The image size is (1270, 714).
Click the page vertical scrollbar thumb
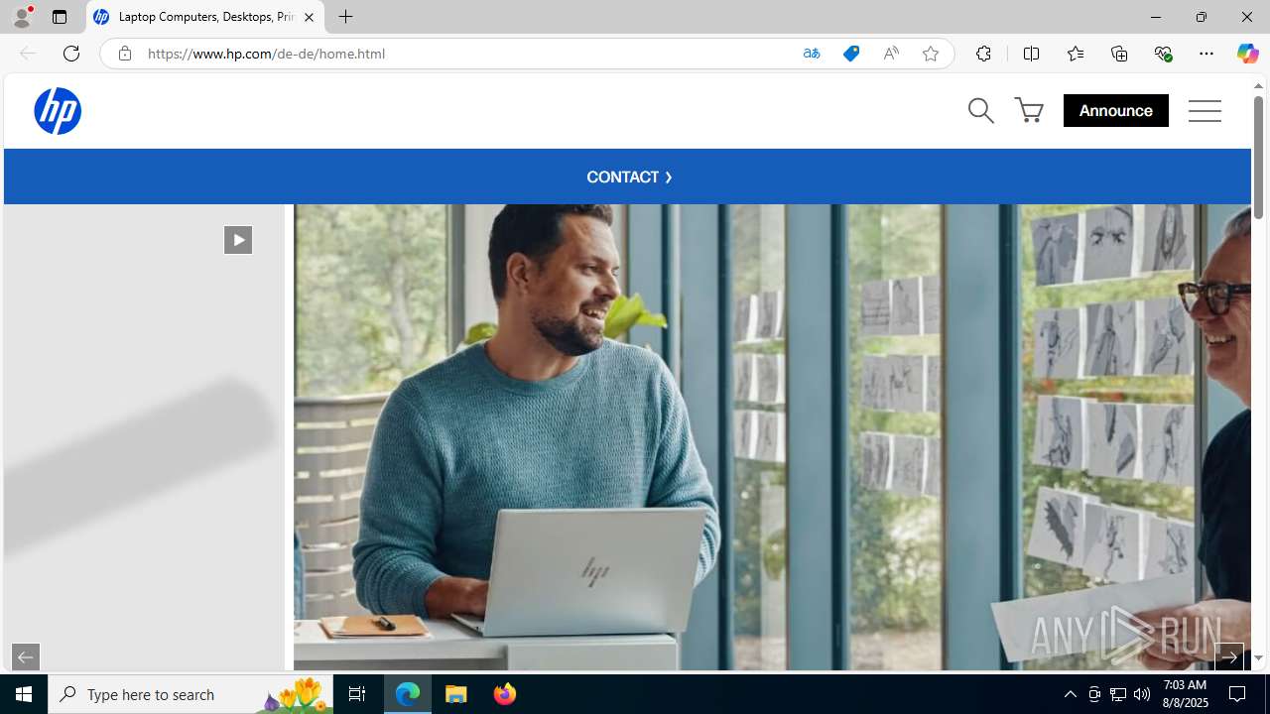coord(1258,159)
